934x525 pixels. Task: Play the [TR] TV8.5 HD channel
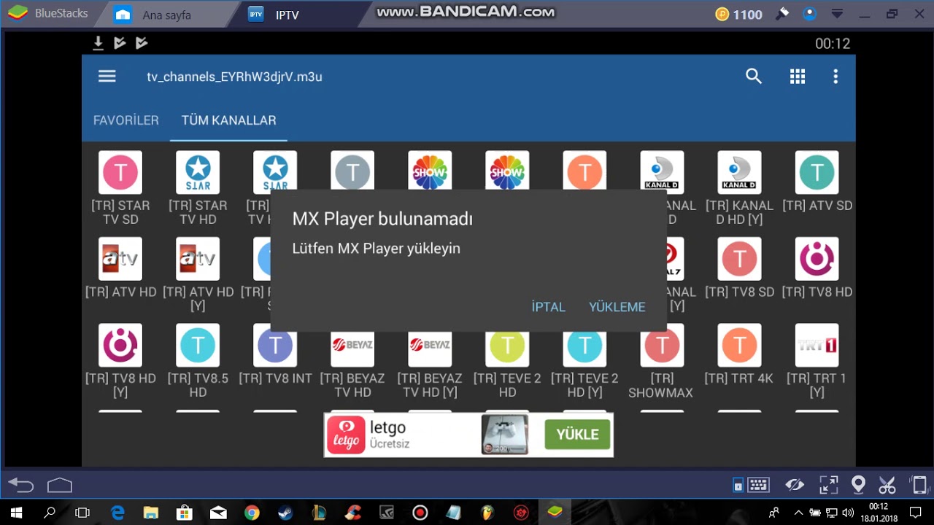point(198,361)
